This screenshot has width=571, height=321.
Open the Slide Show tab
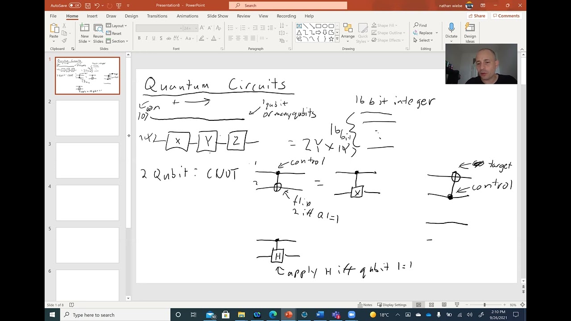[x=217, y=16]
